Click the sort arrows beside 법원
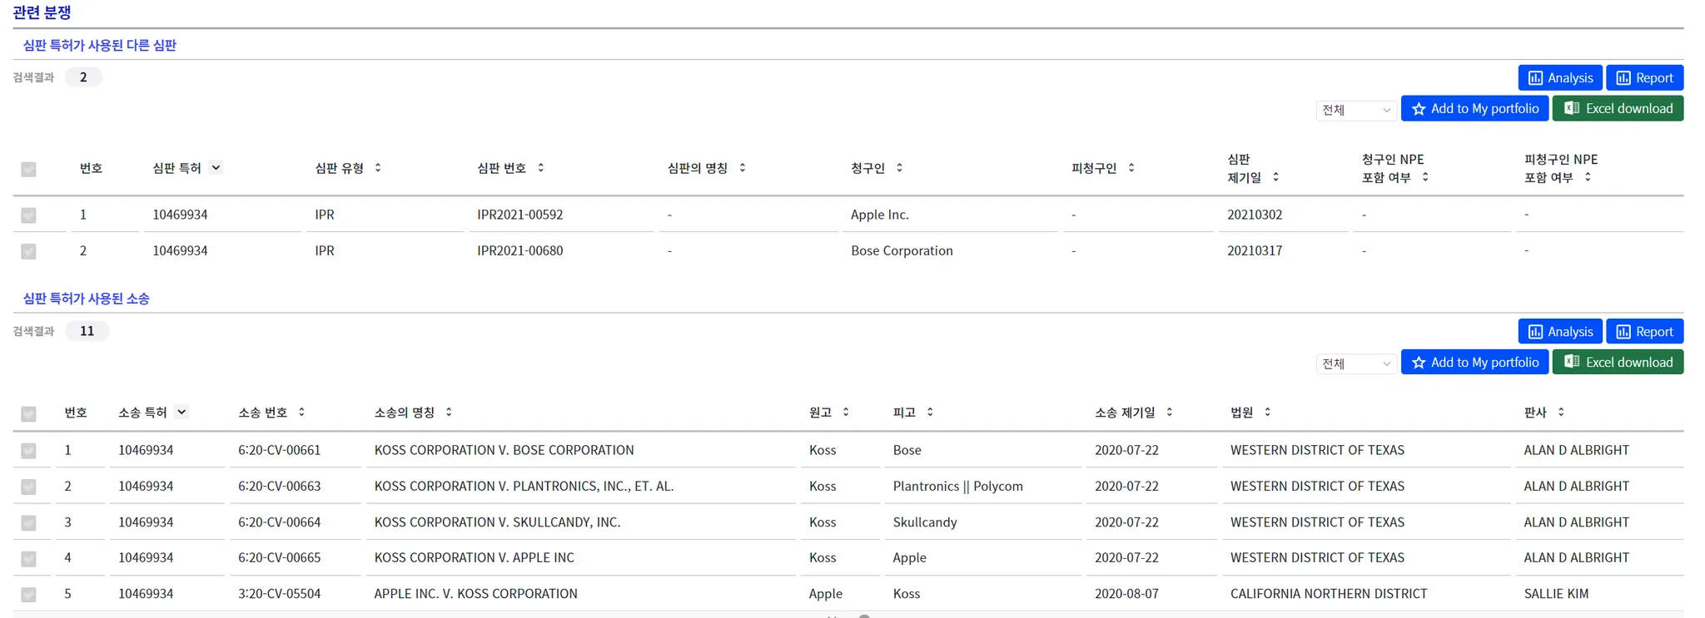 point(1268,413)
